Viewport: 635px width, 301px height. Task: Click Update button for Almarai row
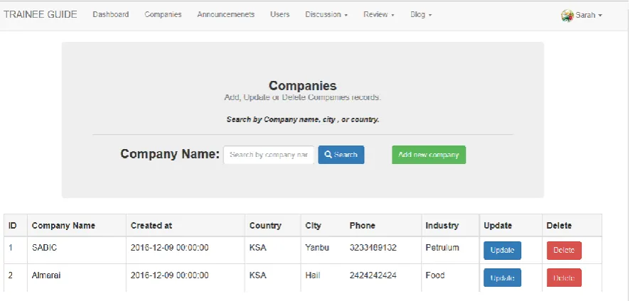[502, 278]
